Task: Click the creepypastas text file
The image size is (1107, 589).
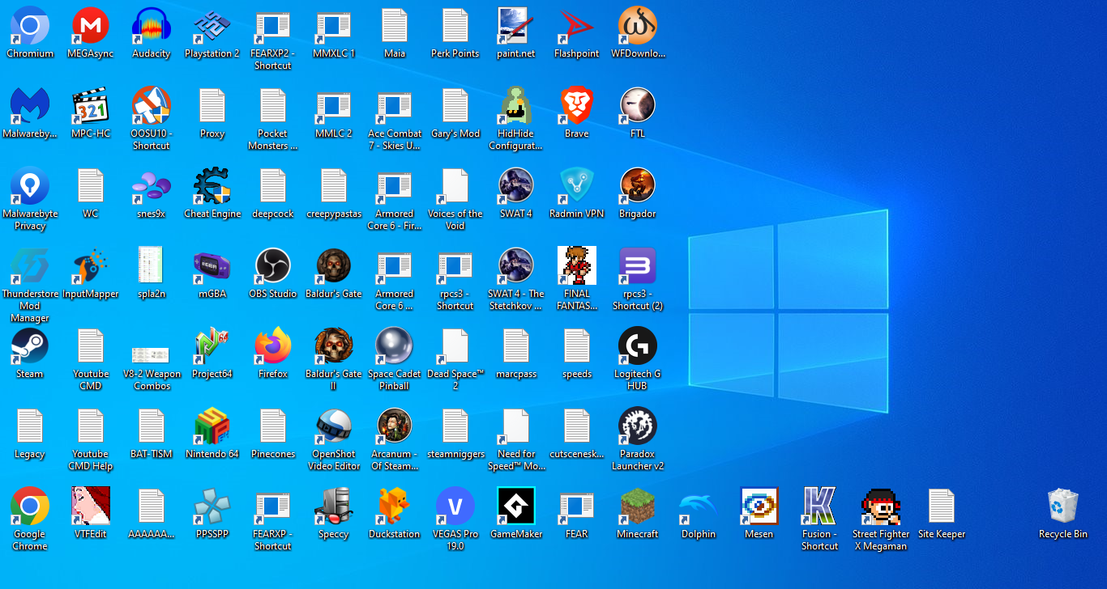Action: tap(334, 186)
